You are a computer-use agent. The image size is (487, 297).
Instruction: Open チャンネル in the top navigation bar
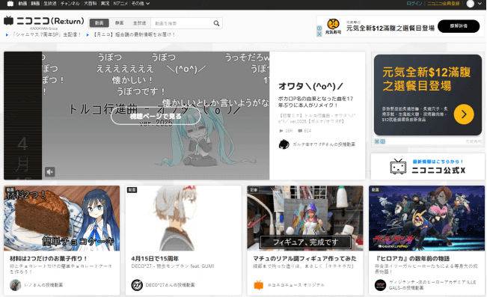pos(70,4)
